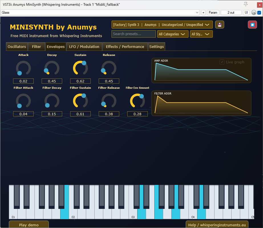The height and width of the screenshot is (228, 263).
Task: Play the C3 key on keyboard
Action: click(x=133, y=214)
